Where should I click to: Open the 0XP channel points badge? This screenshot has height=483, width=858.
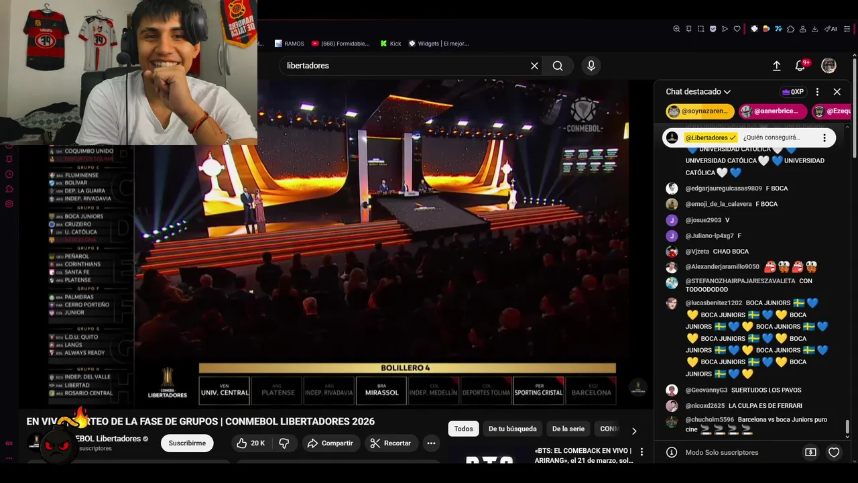tap(792, 92)
